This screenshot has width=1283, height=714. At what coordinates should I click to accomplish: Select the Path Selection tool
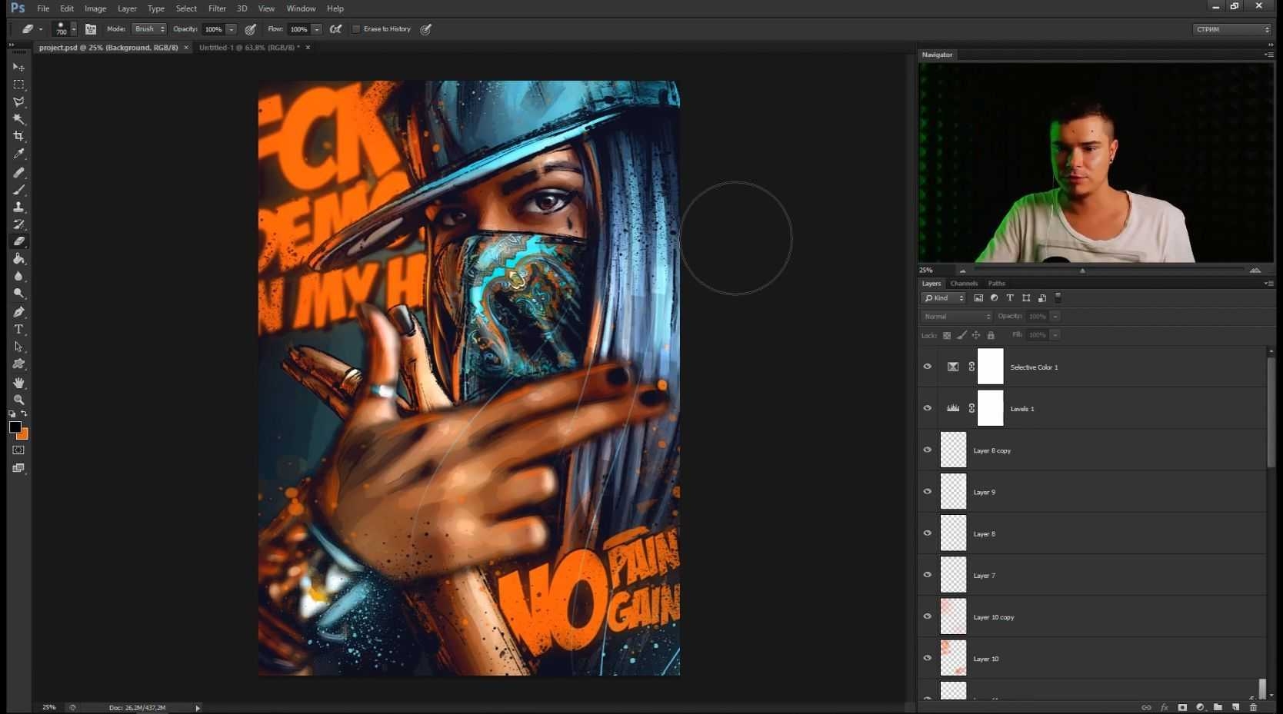[18, 347]
